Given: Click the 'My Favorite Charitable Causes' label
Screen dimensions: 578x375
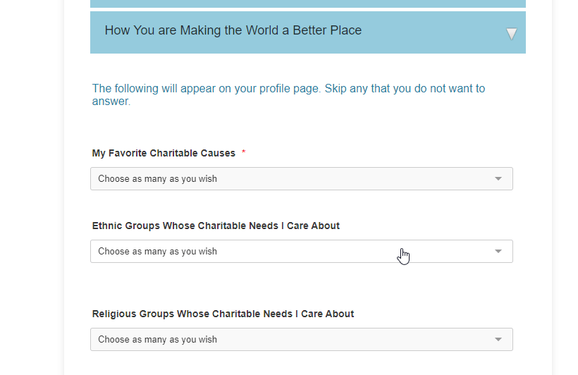Looking at the screenshot, I should coord(164,153).
